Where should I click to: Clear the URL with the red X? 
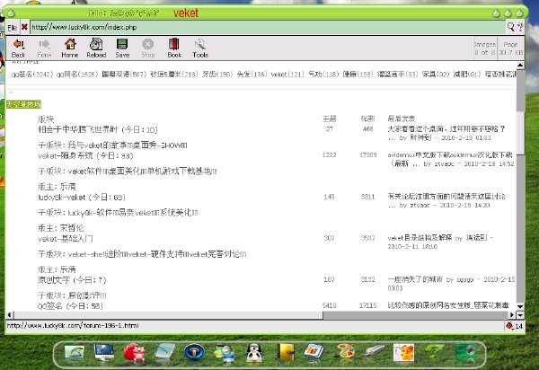tap(24, 27)
